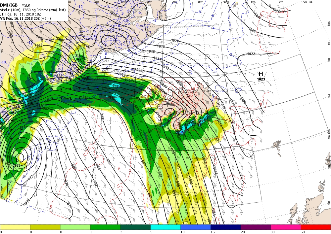The image size is (331, 234).
Task: Click the '963' low pressure value
Action: (x=17, y=165)
